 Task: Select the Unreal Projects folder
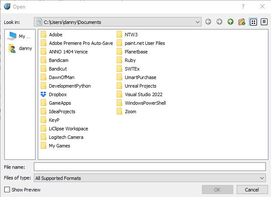point(140,86)
